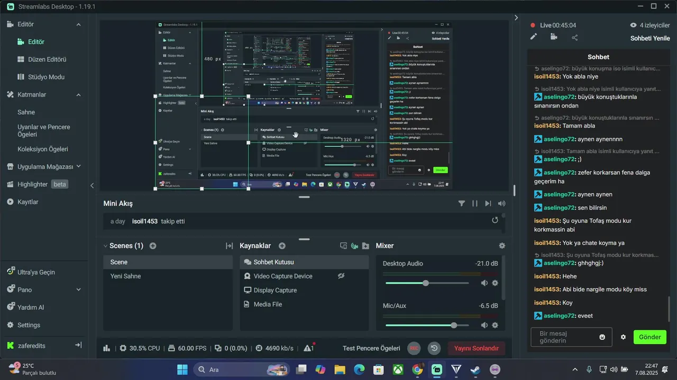Screen dimensions: 677x380
Task: Edit stream info with pencil icon
Action: tap(534, 36)
